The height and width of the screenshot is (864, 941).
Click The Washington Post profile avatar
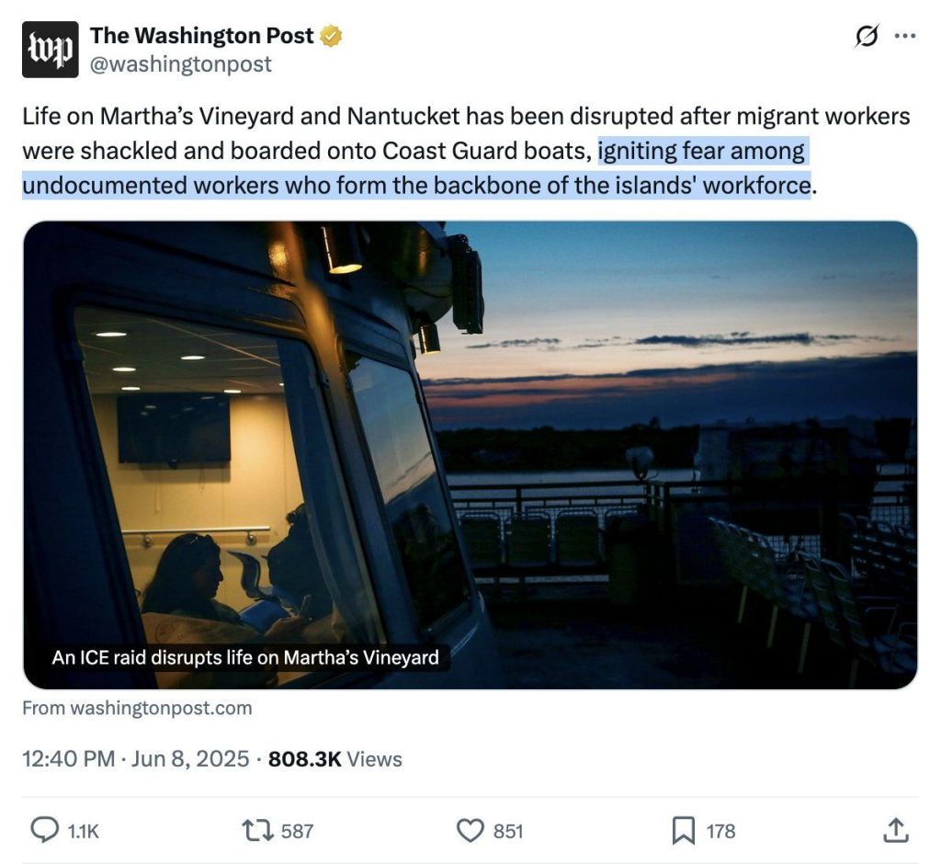click(51, 50)
